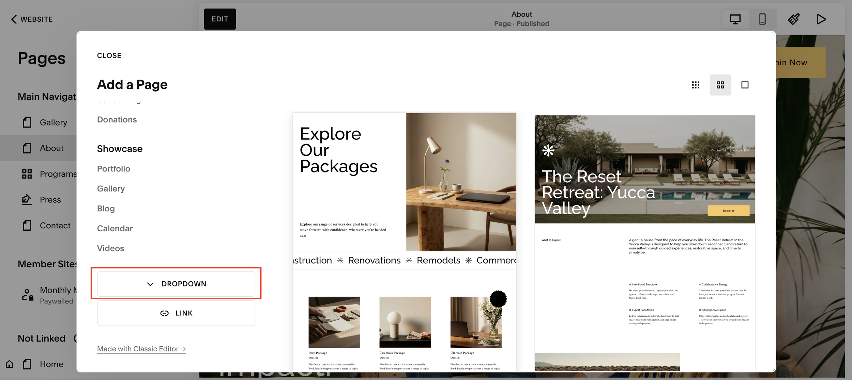Select desktop preview icon

[x=735, y=19]
